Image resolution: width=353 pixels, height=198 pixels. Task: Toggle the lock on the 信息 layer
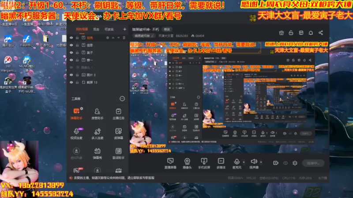[x=77, y=45]
